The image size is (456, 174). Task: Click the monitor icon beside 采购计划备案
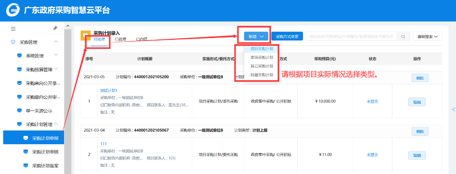(26, 165)
